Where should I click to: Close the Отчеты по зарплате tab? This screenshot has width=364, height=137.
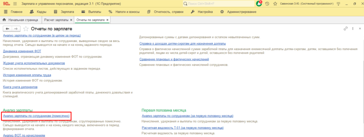click(107, 20)
